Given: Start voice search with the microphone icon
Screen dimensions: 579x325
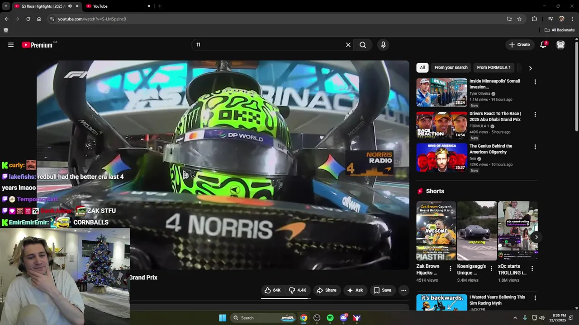Looking at the screenshot, I should pos(383,45).
